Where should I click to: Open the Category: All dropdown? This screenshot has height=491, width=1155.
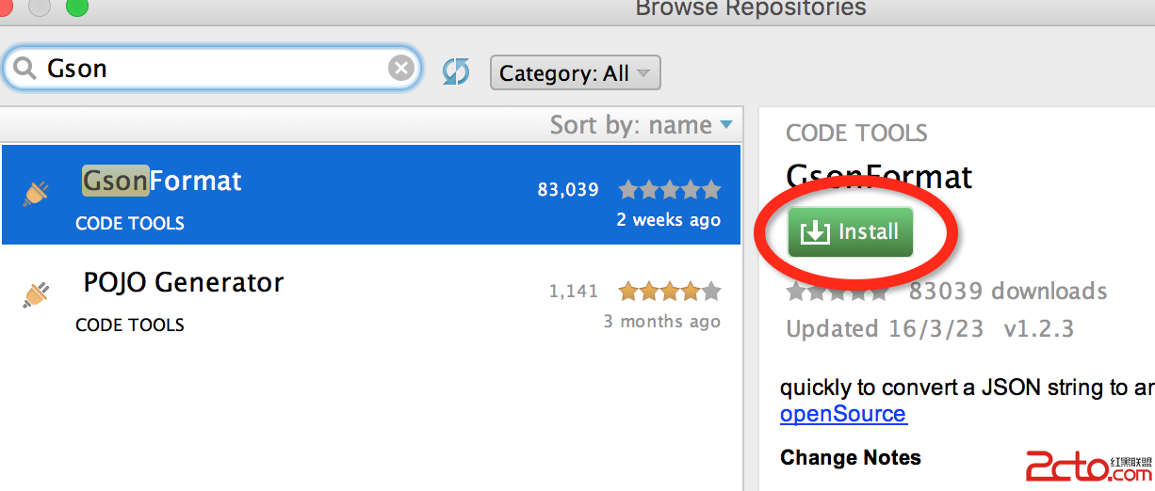point(576,73)
